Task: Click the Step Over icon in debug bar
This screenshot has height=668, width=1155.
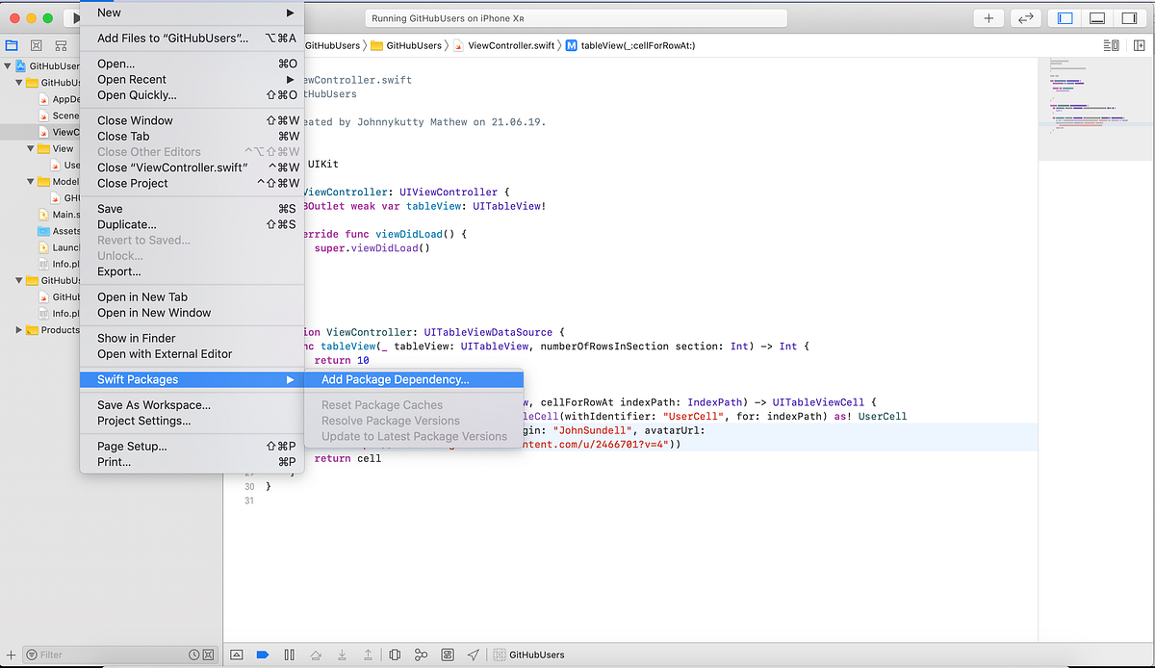Action: (x=316, y=655)
